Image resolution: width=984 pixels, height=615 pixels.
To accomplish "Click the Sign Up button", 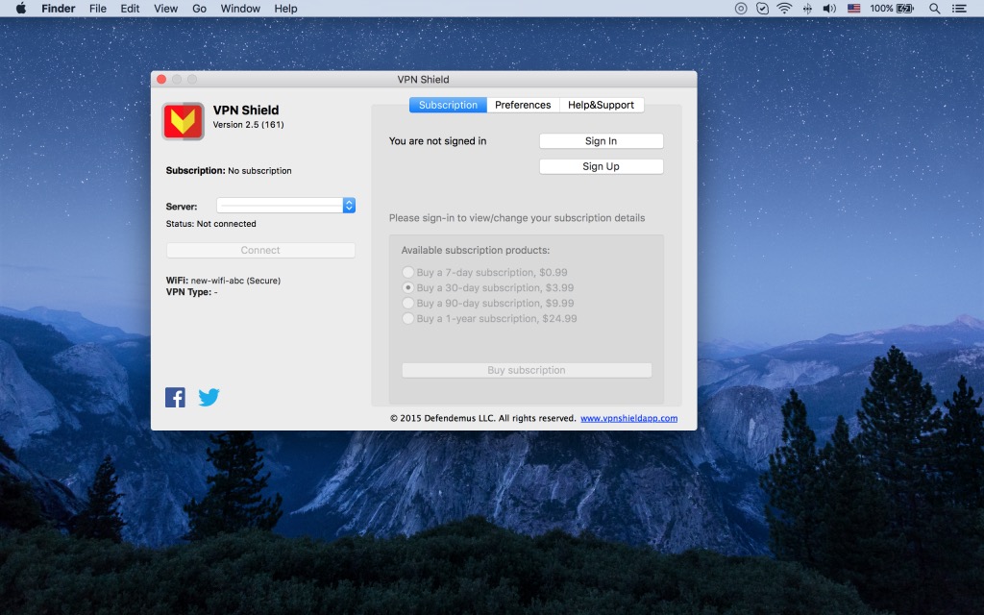I will point(602,166).
